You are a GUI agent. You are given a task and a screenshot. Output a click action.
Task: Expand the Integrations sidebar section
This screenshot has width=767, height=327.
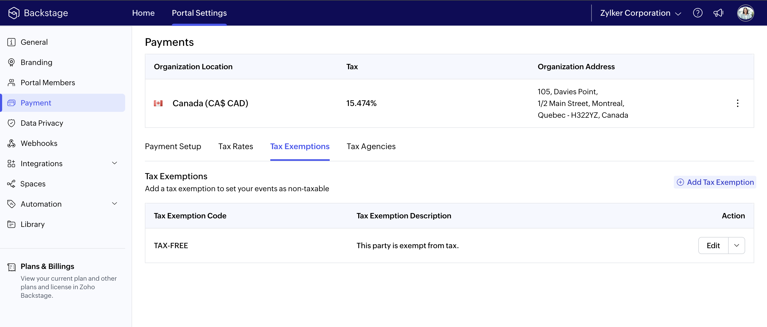(x=114, y=163)
